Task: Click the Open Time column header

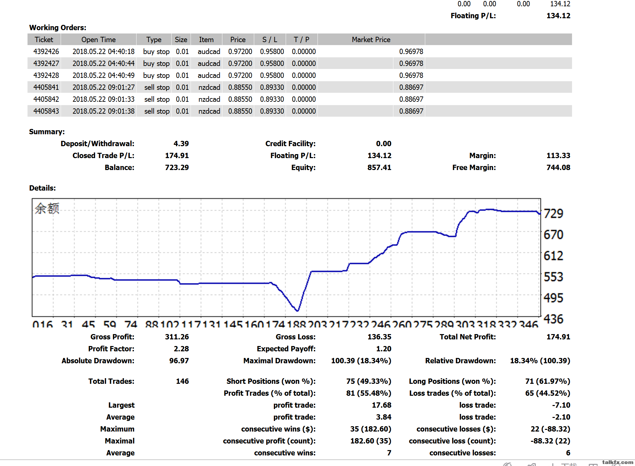Action: click(98, 39)
